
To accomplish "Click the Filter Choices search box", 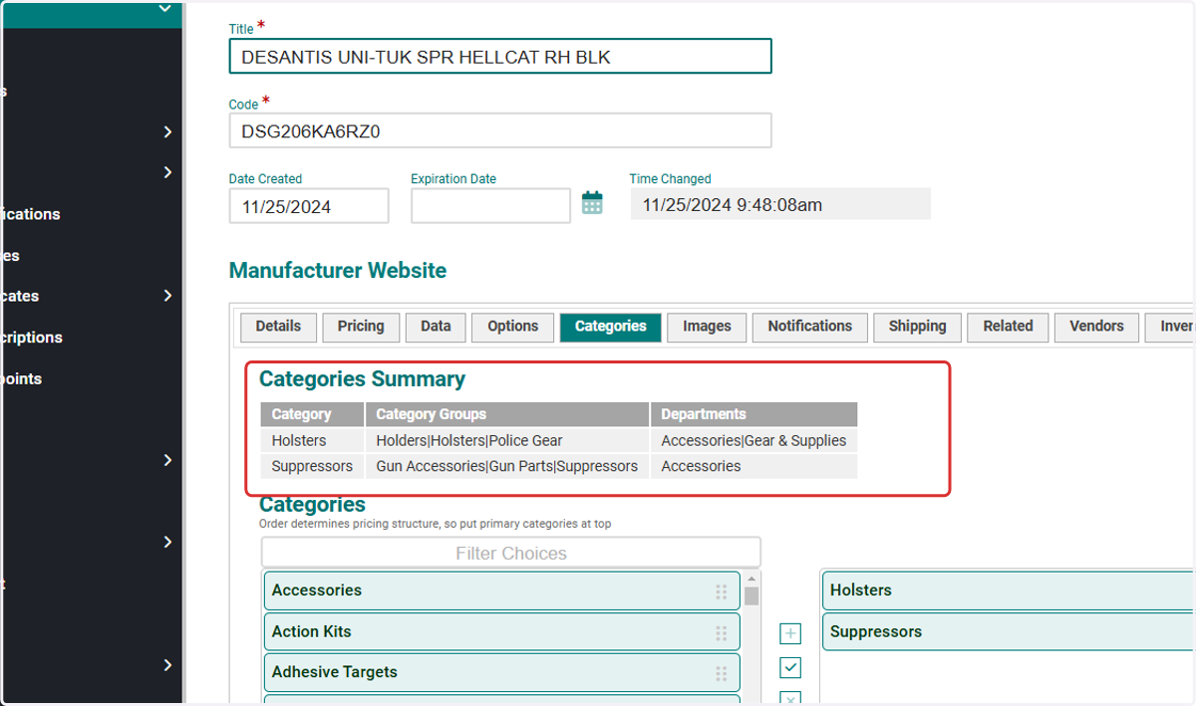I will point(511,553).
